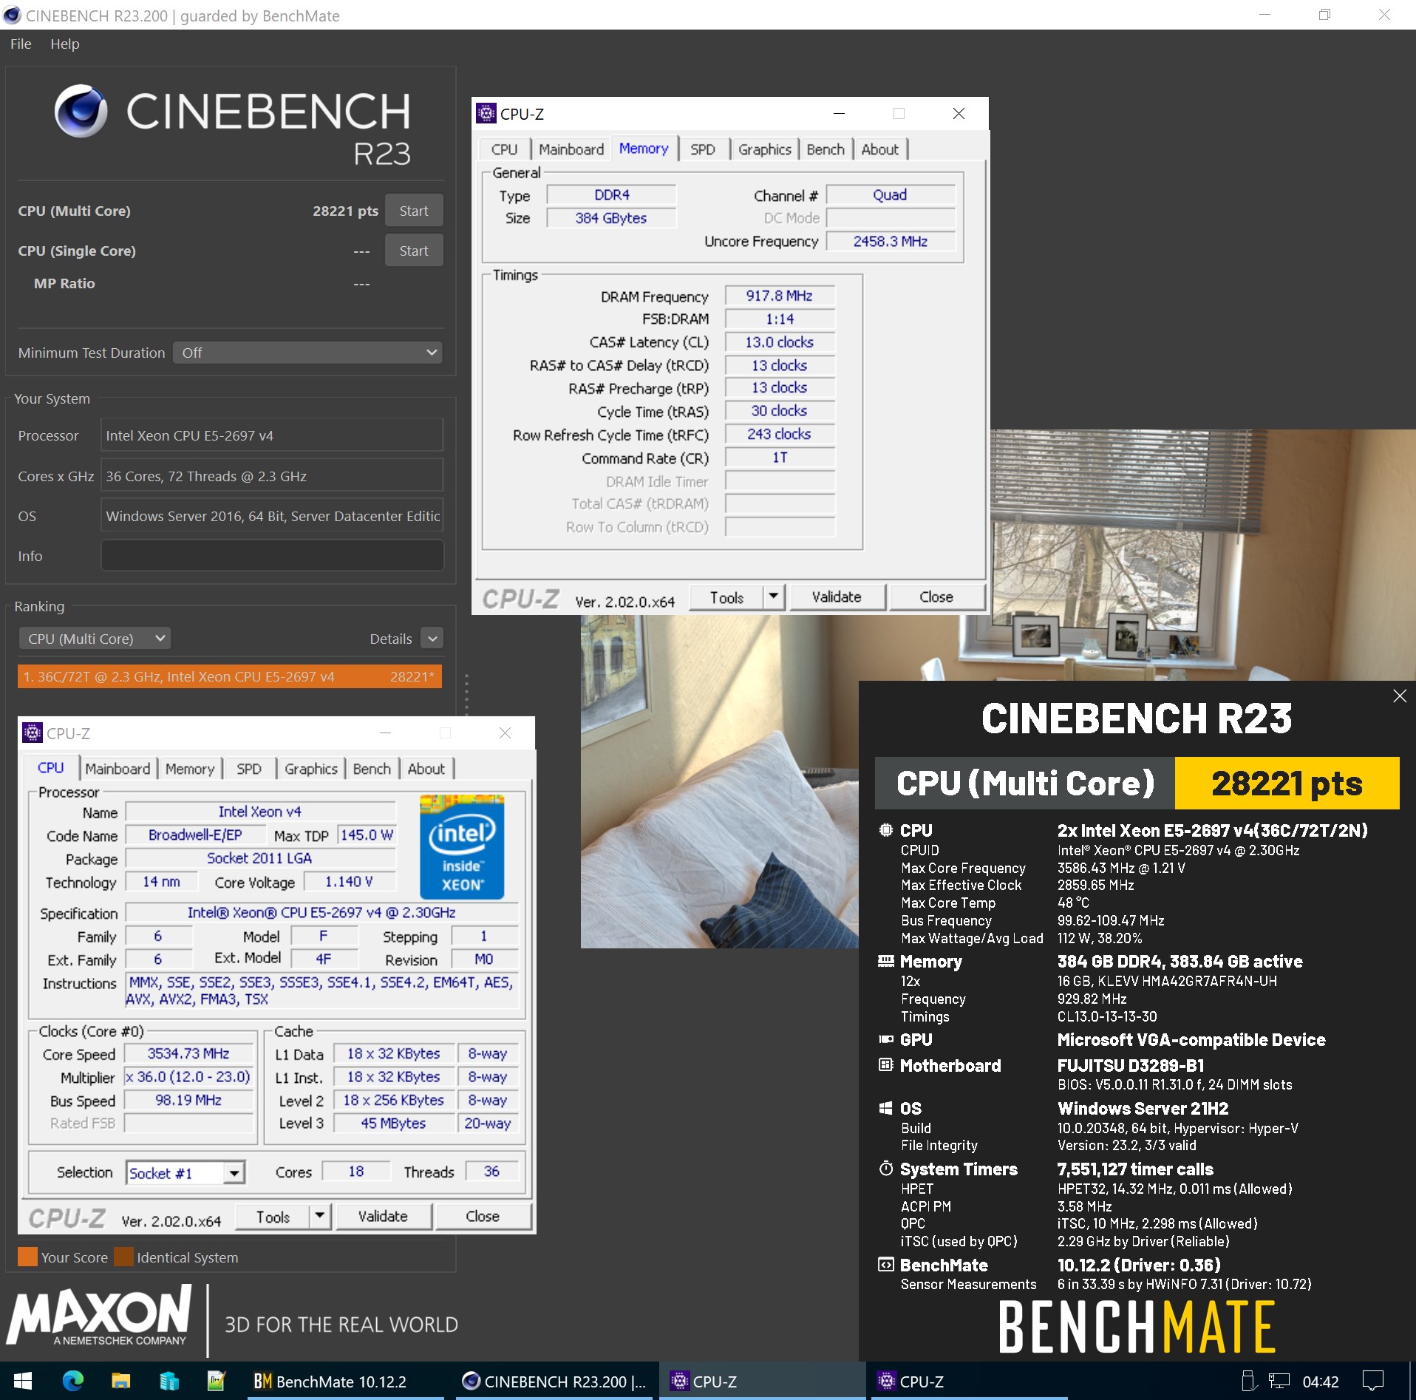
Task: Click the Info text field under Your System
Action: 272,556
